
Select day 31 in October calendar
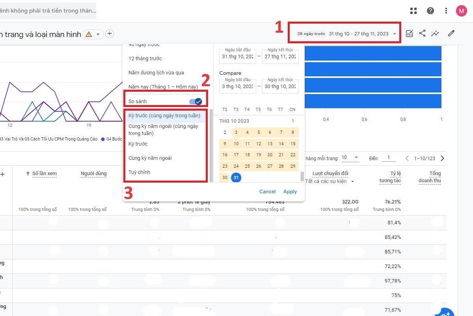tap(236, 177)
